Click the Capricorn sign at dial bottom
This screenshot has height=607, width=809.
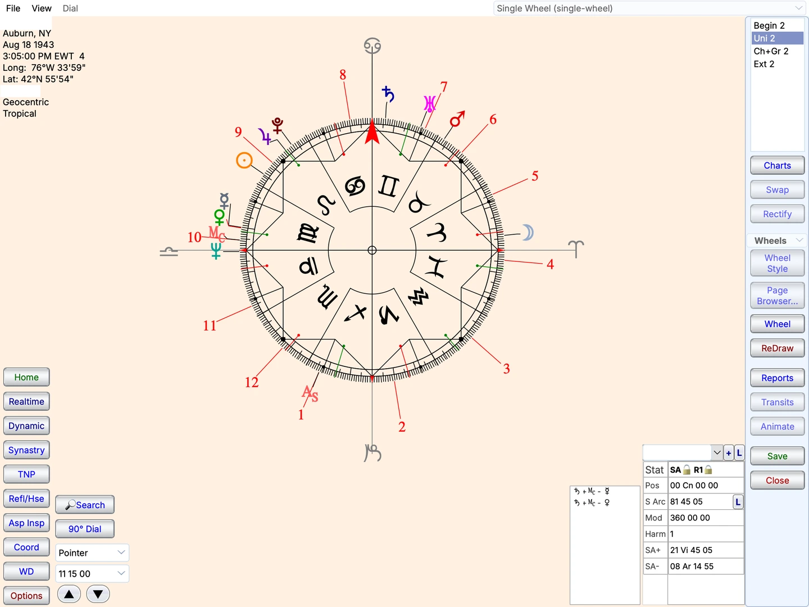[372, 452]
